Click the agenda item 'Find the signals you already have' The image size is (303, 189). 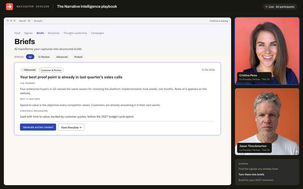click(x=258, y=169)
